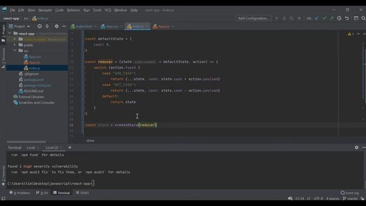Click the Collapse All icon in Project panel

click(47, 26)
